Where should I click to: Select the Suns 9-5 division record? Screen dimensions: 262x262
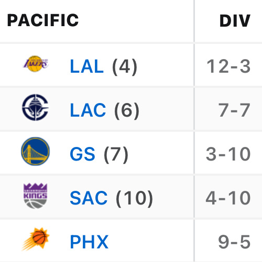click(x=234, y=242)
